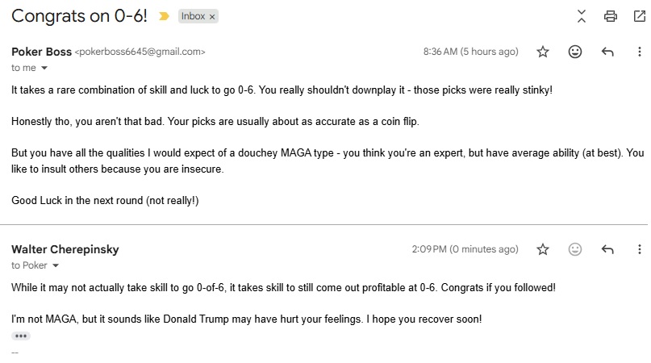Image resolution: width=651 pixels, height=363 pixels.
Task: Add emoji reaction to Poker Boss email
Action: pos(575,52)
